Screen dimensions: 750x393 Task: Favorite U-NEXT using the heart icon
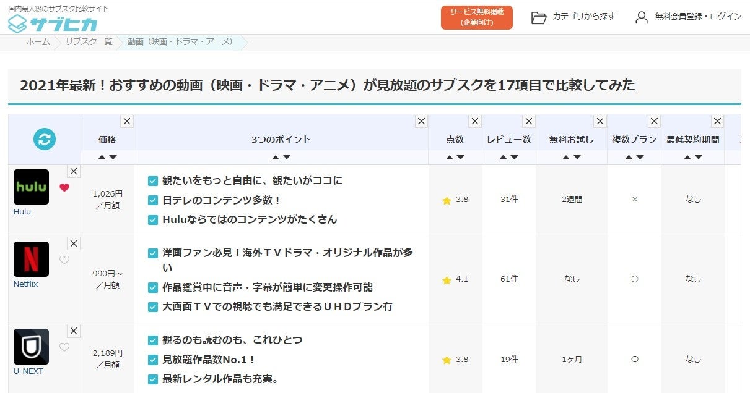(64, 347)
